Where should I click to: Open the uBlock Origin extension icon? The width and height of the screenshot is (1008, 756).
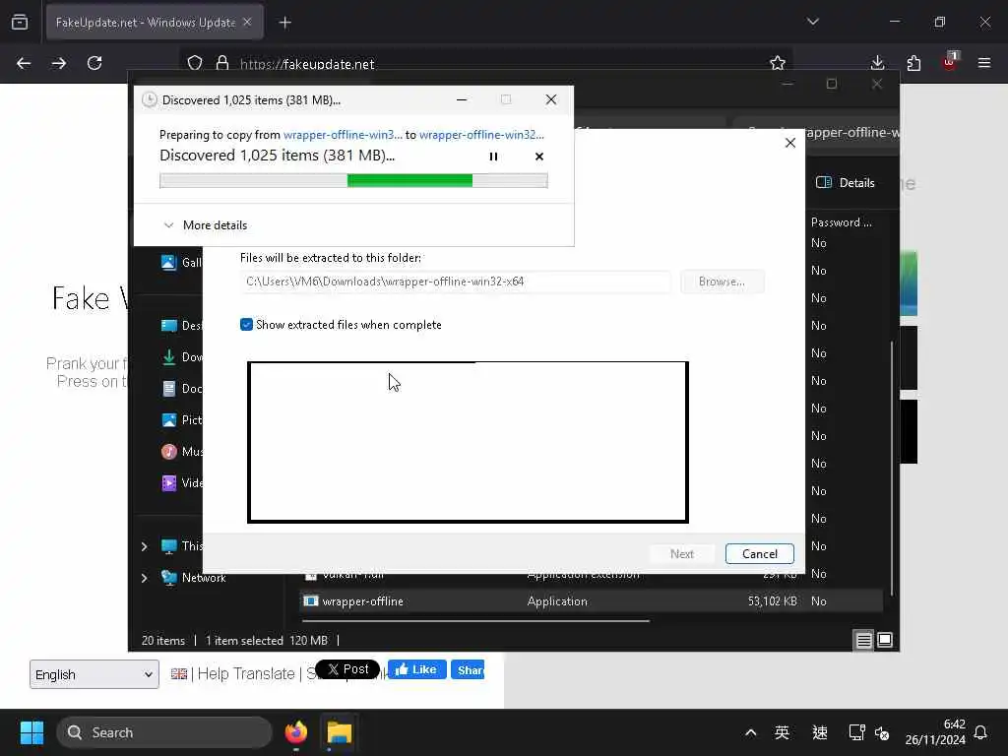(x=950, y=62)
